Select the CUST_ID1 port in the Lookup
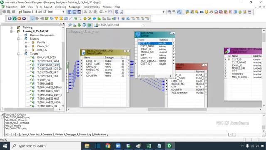This screenshot has height=150, width=266. (146, 64)
